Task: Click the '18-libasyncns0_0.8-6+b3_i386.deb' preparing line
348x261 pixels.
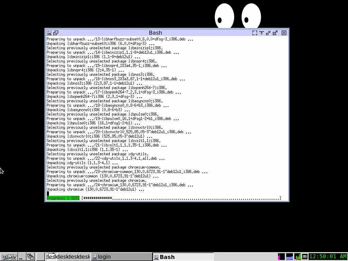Action: 108,105
